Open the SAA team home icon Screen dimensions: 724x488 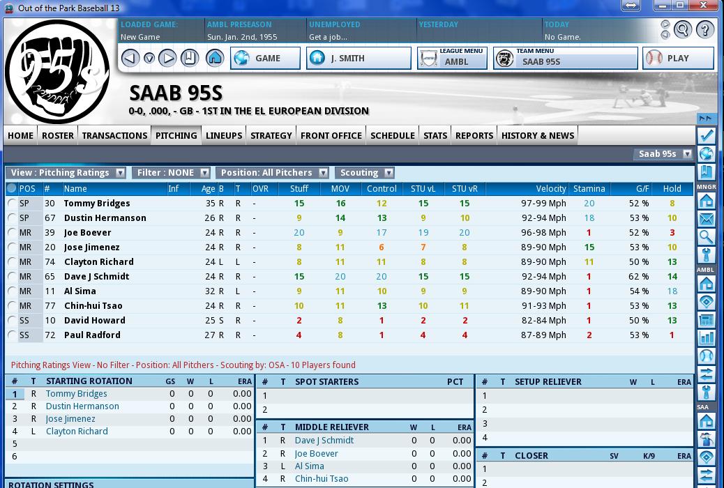click(706, 420)
